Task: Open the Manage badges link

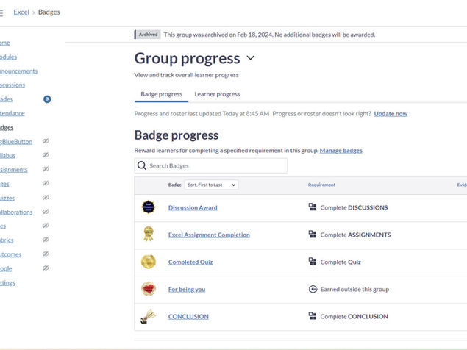Action: point(341,151)
